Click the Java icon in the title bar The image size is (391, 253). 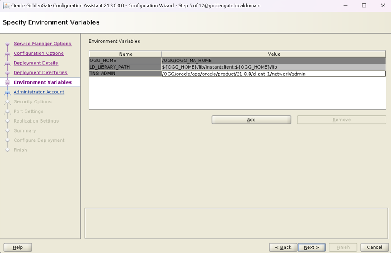coord(6,6)
